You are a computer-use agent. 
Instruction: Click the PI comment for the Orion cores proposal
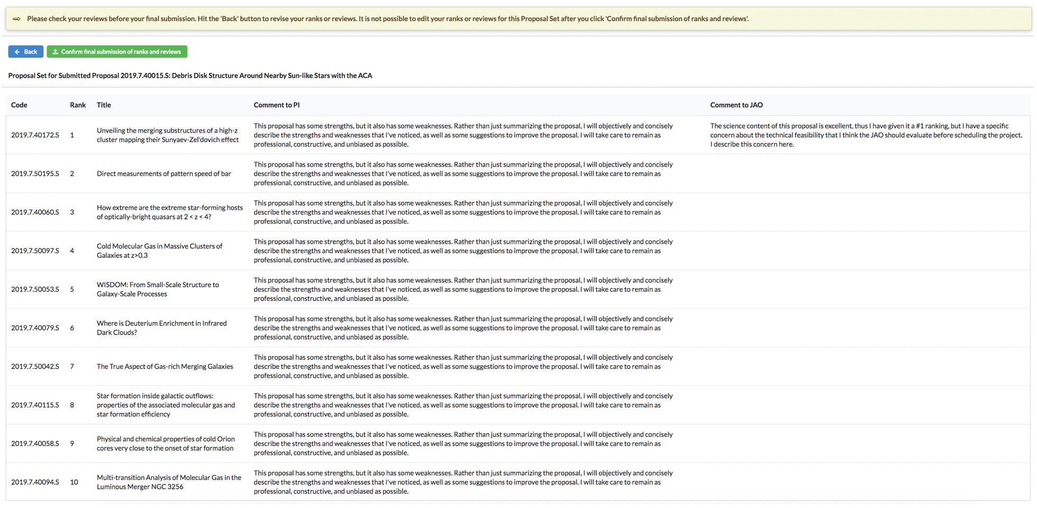tap(463, 444)
